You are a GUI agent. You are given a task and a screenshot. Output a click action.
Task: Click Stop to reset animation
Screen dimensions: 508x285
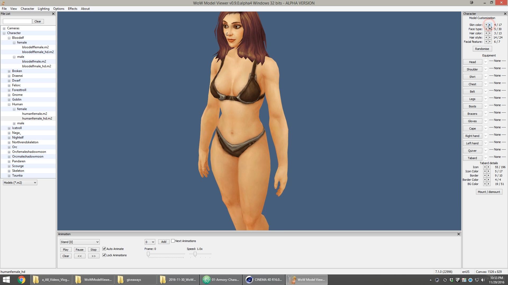tap(93, 249)
